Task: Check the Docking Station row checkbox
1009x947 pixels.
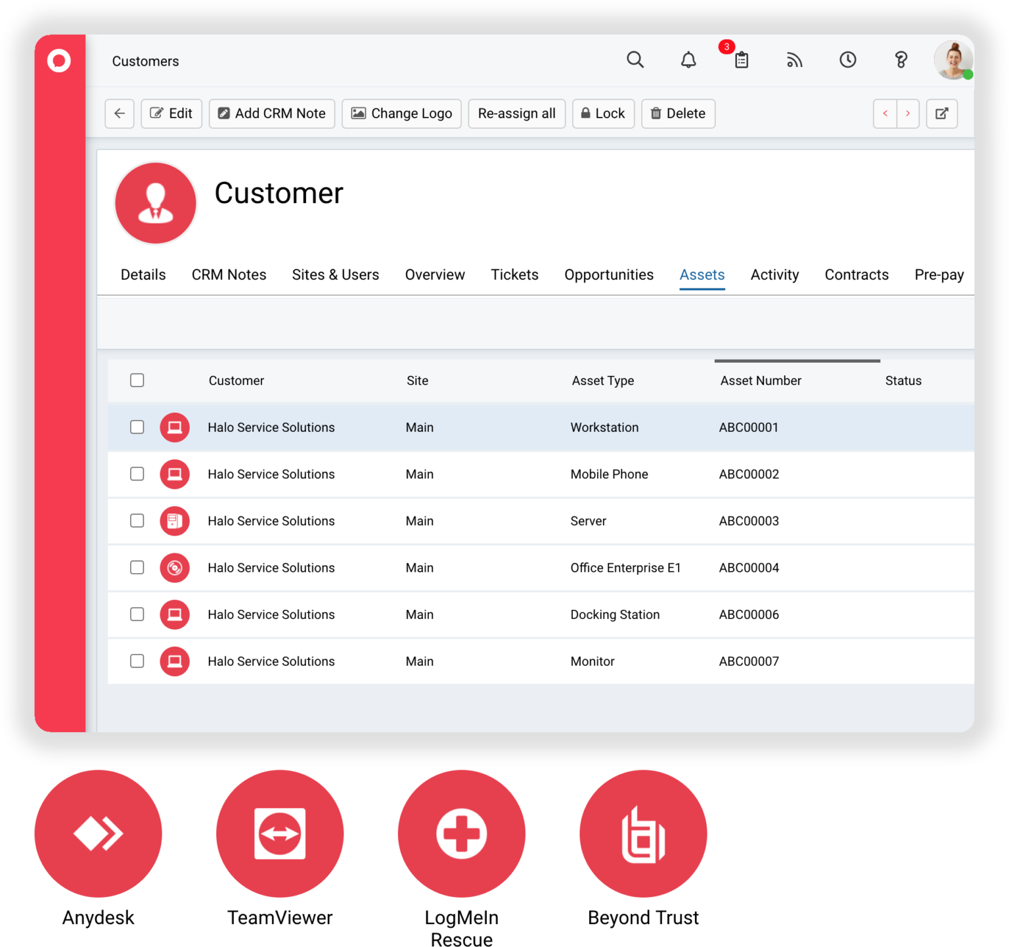Action: [137, 614]
